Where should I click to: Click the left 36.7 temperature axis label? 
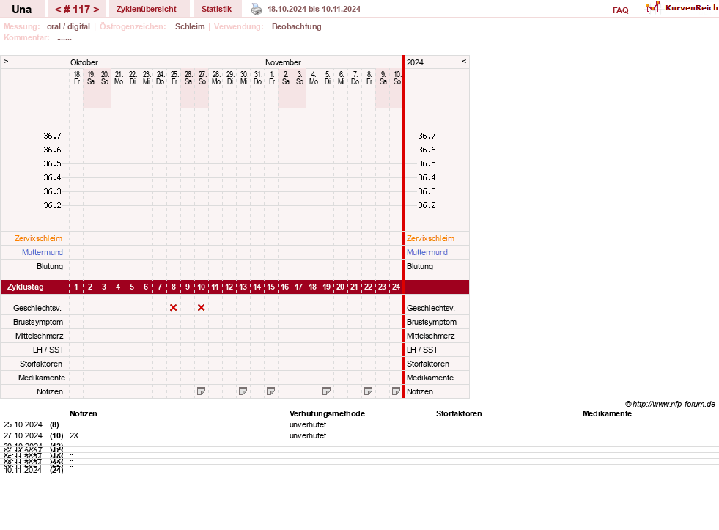tap(52, 136)
